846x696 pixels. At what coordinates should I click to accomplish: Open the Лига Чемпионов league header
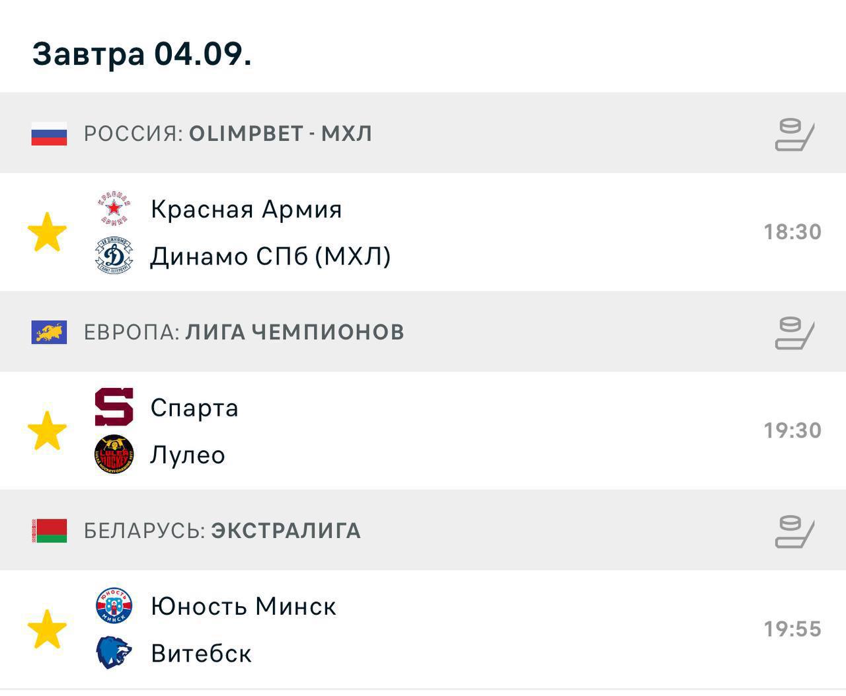pos(423,331)
